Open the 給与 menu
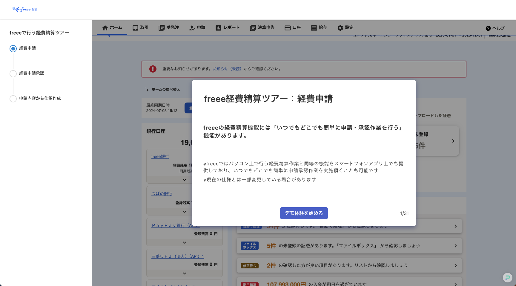Image resolution: width=516 pixels, height=286 pixels. point(319,28)
